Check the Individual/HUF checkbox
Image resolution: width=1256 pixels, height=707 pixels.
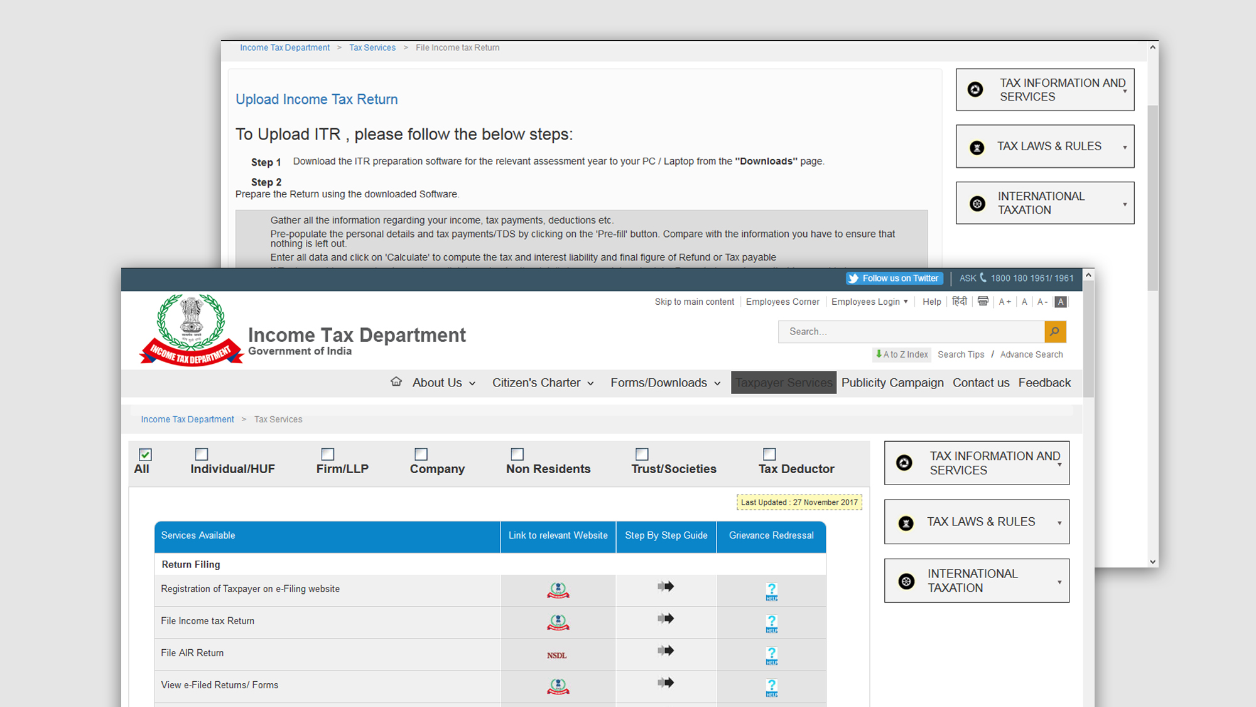pyautogui.click(x=202, y=454)
